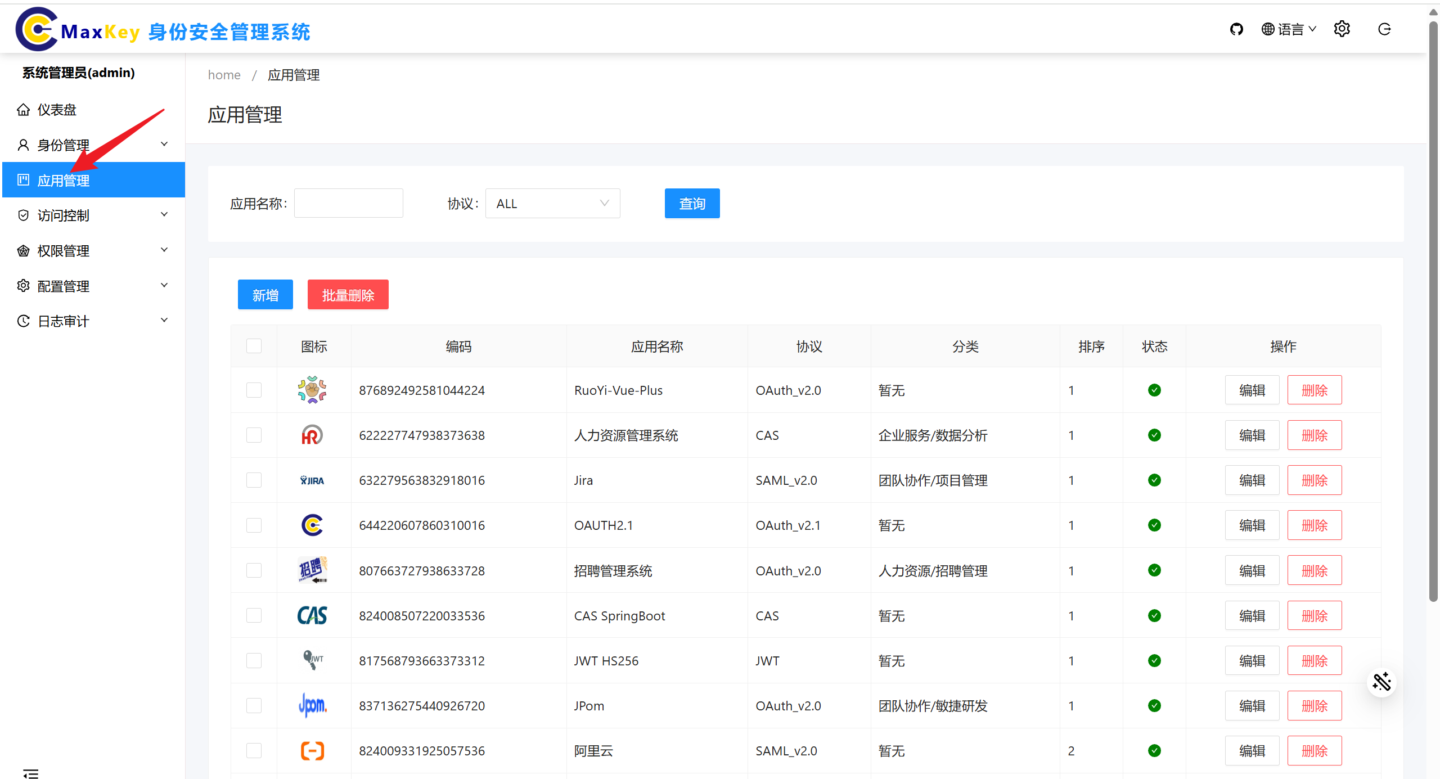The width and height of the screenshot is (1440, 779).
Task: Toggle the select-all checkbox in table header
Action: pos(254,346)
